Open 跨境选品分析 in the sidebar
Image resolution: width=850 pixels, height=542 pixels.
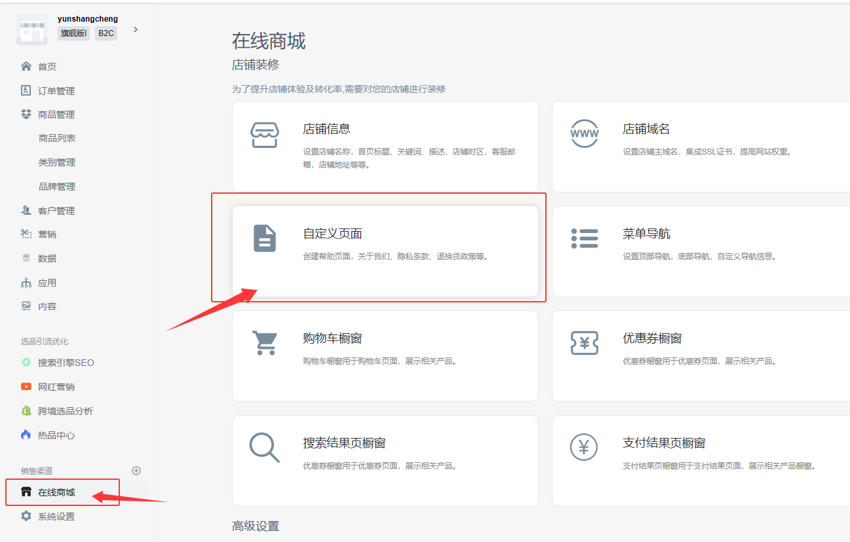(x=66, y=411)
